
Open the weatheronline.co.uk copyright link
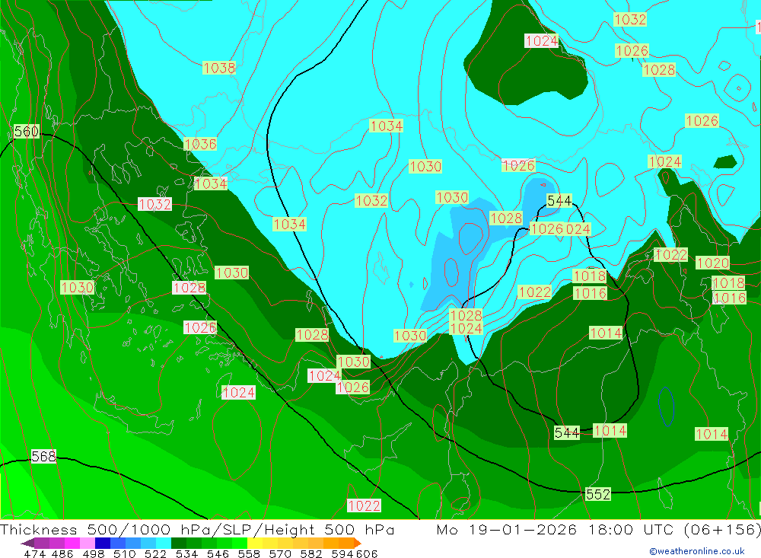click(x=697, y=551)
